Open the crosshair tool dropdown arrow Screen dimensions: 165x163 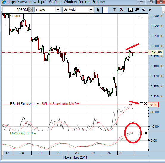coord(110,10)
